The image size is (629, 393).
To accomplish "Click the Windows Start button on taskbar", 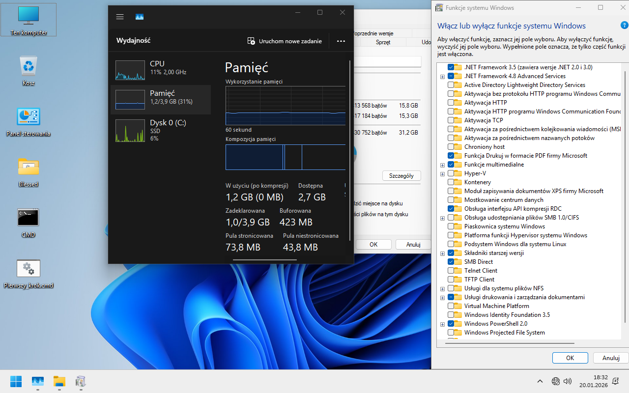I will point(16,381).
